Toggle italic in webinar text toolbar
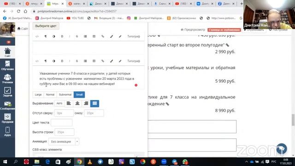The height and width of the screenshot is (166, 295). tap(70, 61)
